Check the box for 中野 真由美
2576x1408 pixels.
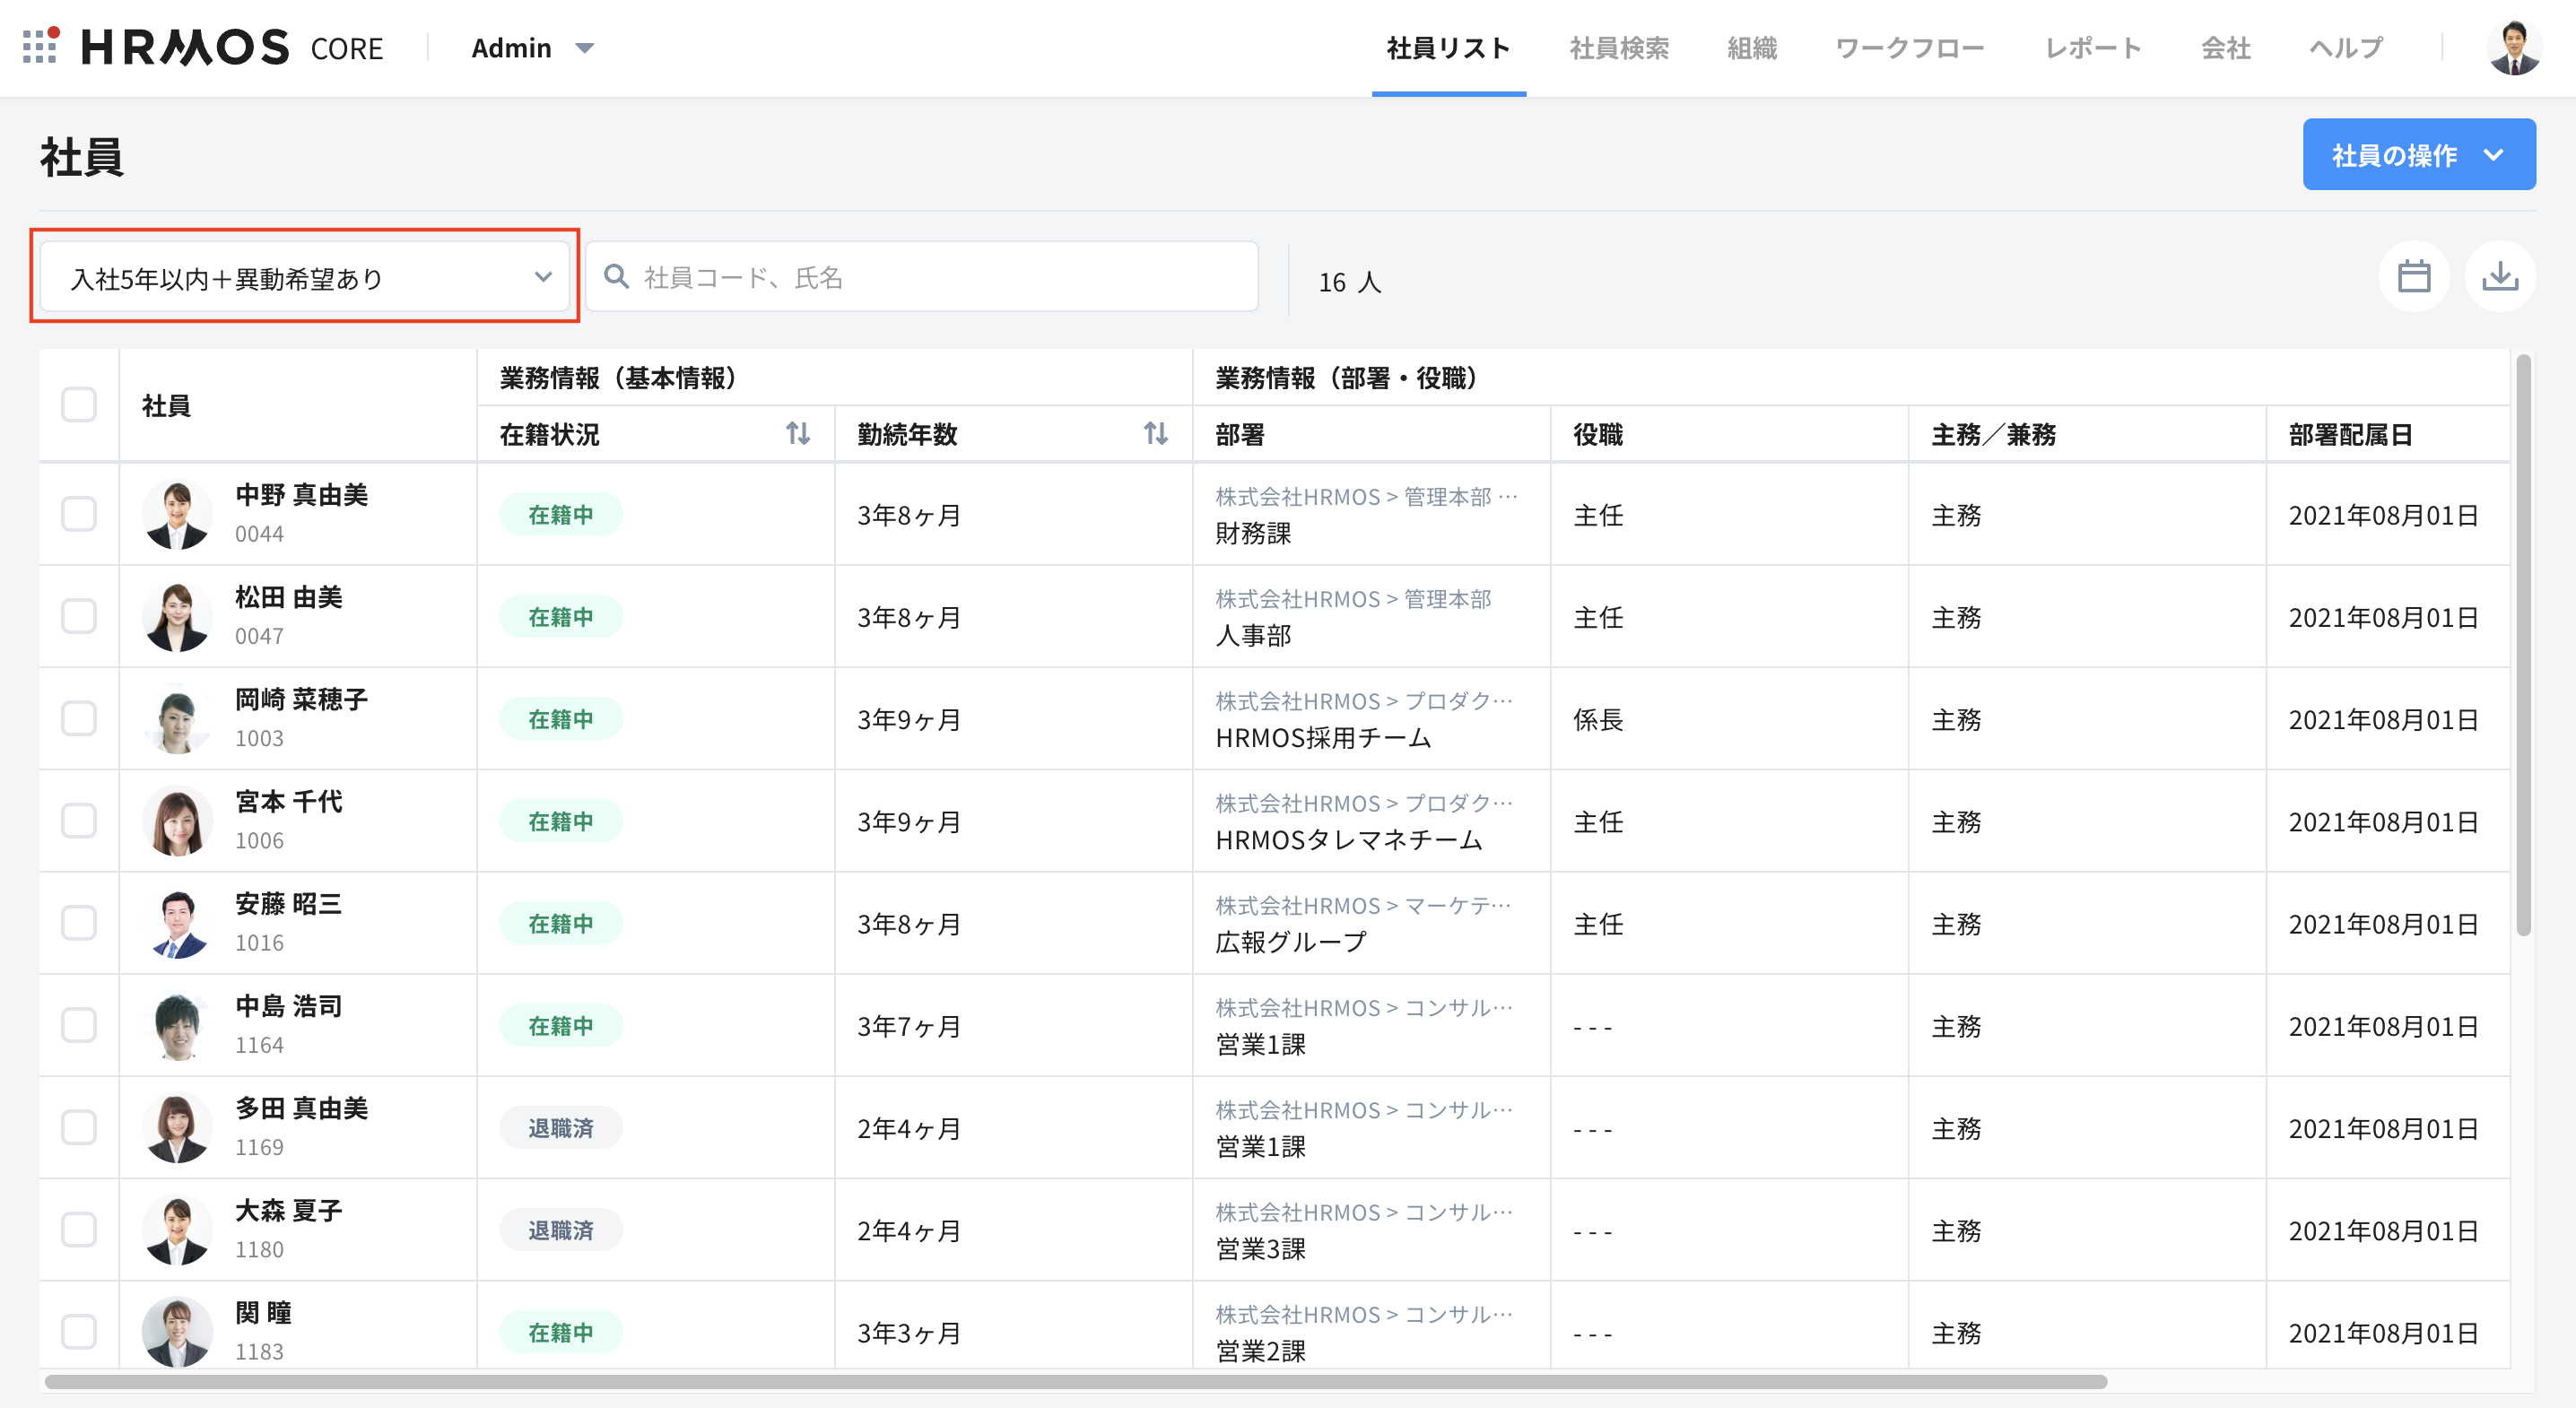point(79,514)
